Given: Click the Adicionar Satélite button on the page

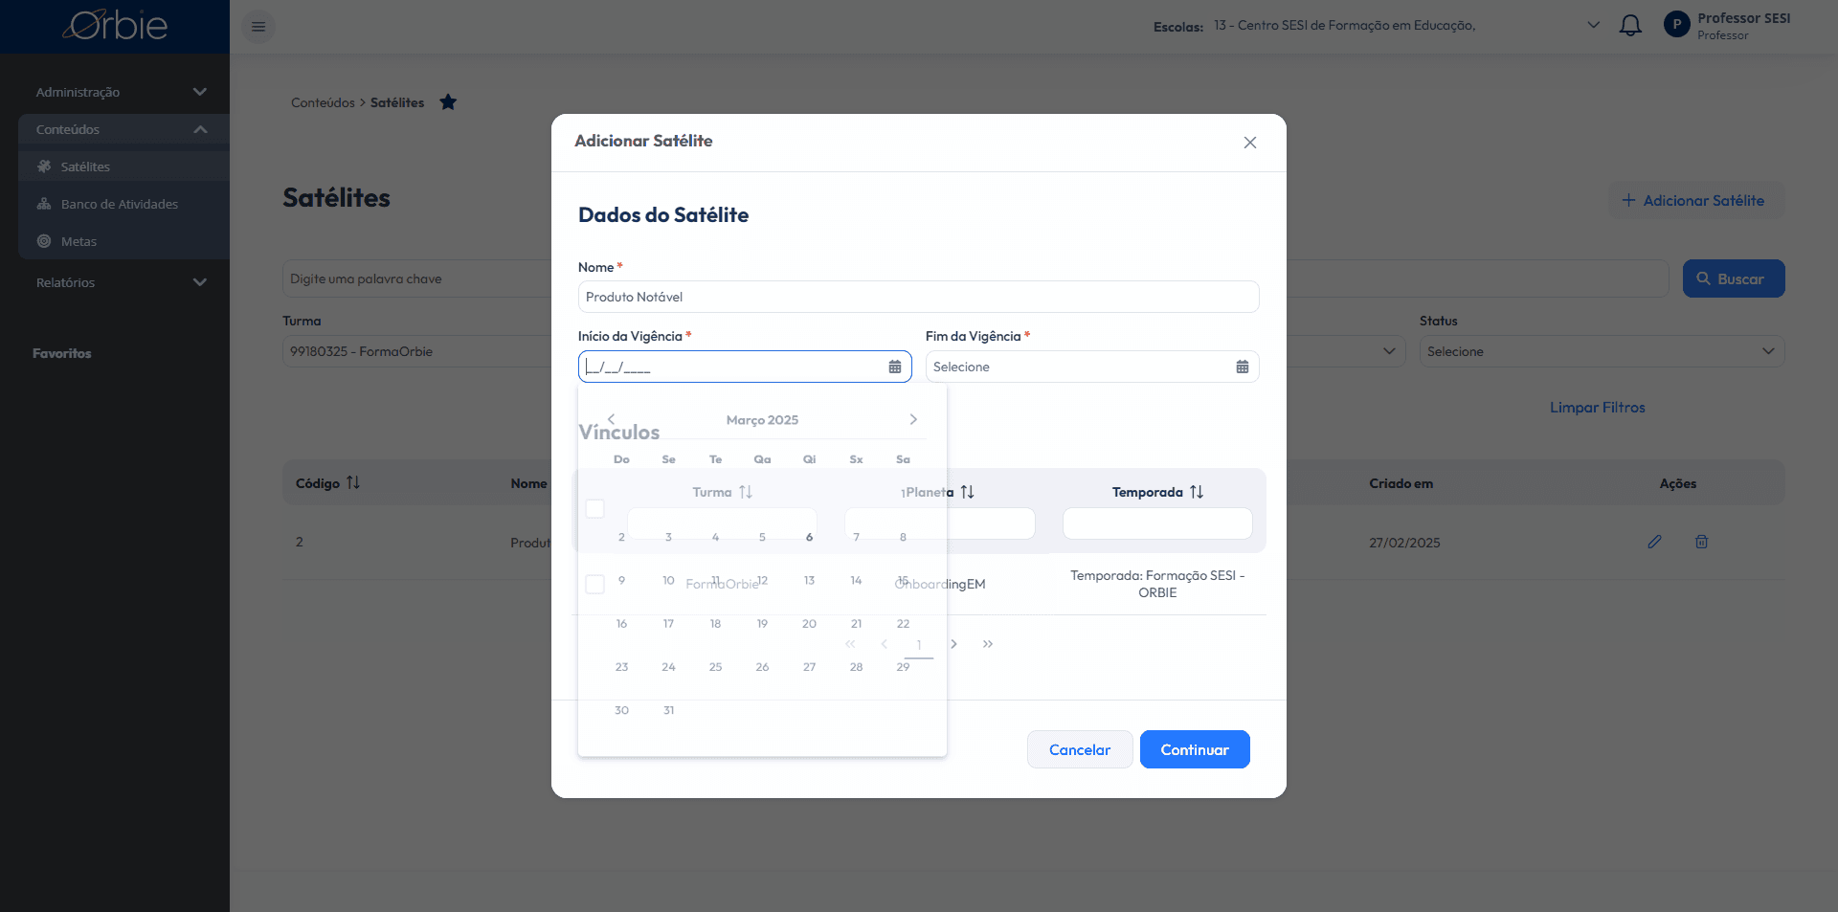Looking at the screenshot, I should point(1697,200).
